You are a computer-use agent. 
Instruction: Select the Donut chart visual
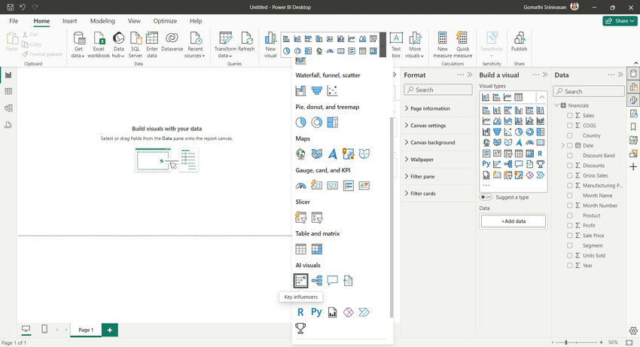(316, 122)
